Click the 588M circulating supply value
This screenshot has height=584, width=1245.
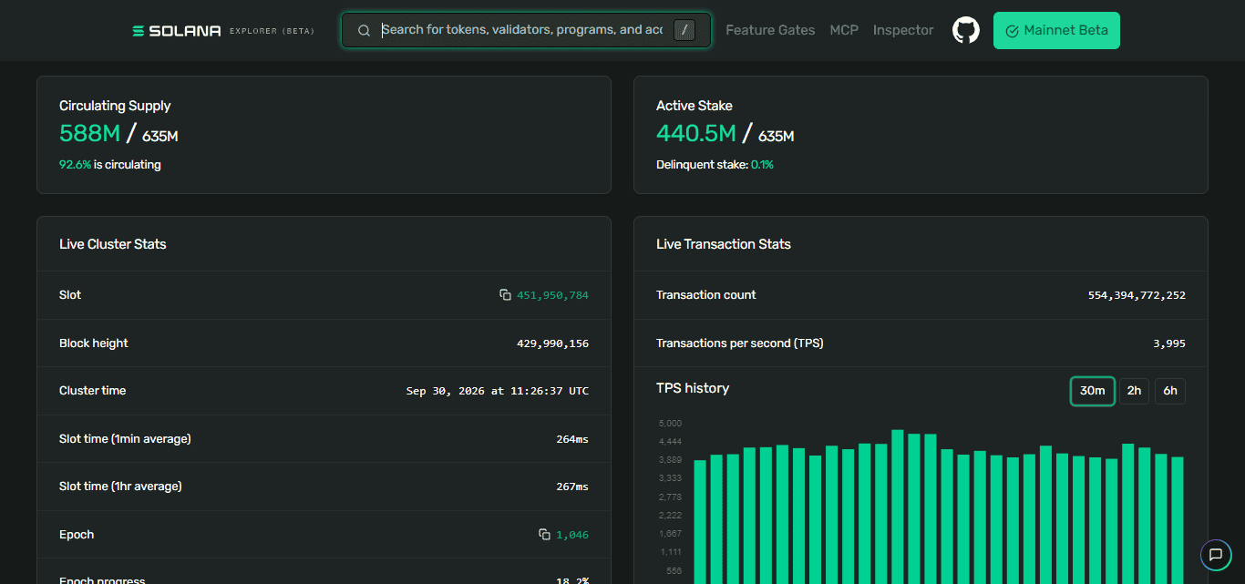[x=89, y=133]
